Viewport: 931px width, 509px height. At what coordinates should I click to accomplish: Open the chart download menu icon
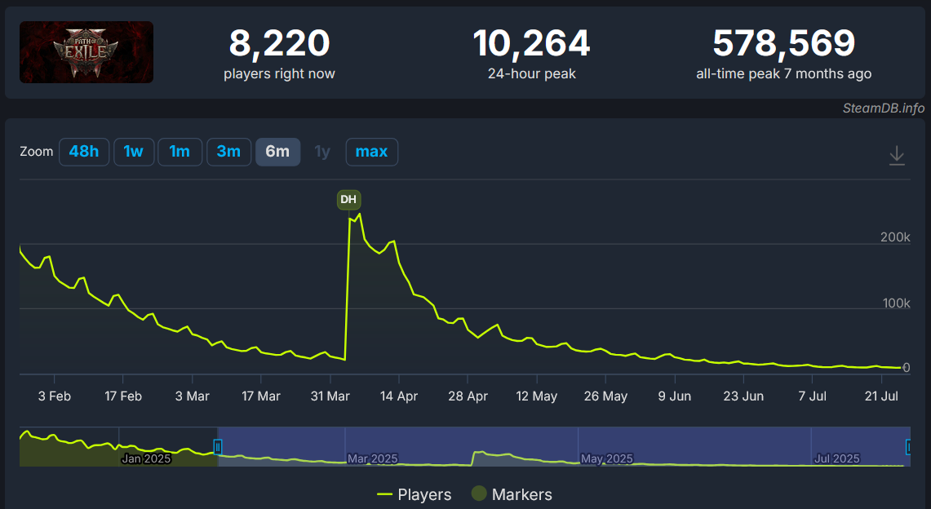click(x=897, y=156)
